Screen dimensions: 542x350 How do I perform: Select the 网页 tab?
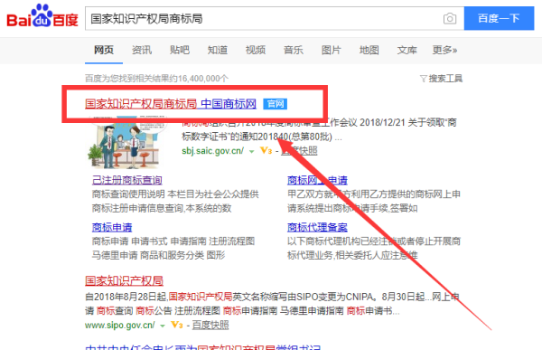(x=104, y=51)
